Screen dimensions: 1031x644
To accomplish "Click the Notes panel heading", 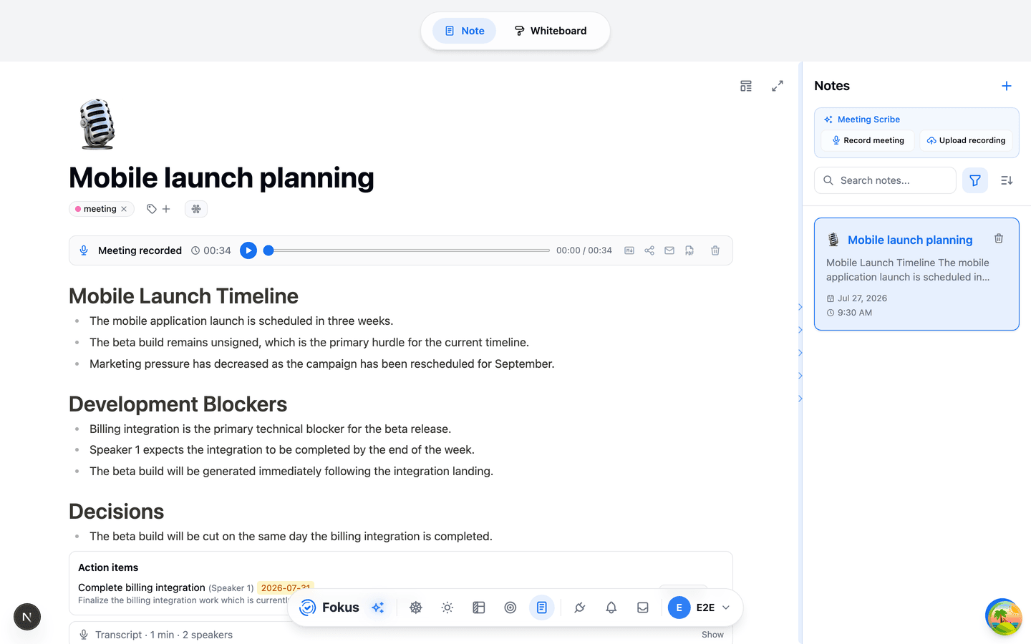I will (x=832, y=86).
